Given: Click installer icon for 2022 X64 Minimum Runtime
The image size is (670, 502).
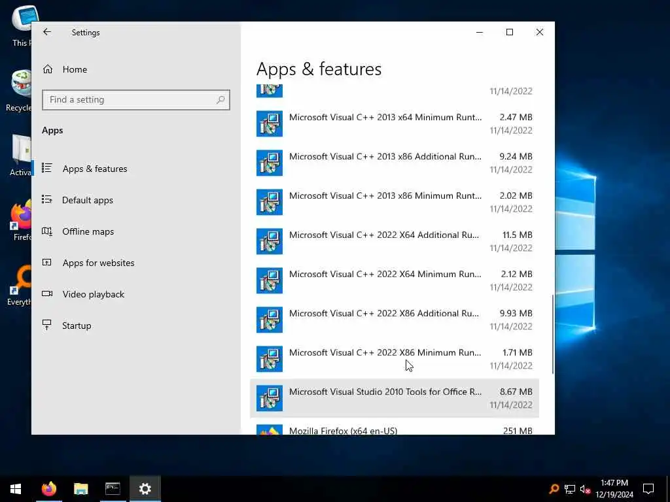Looking at the screenshot, I should (269, 281).
